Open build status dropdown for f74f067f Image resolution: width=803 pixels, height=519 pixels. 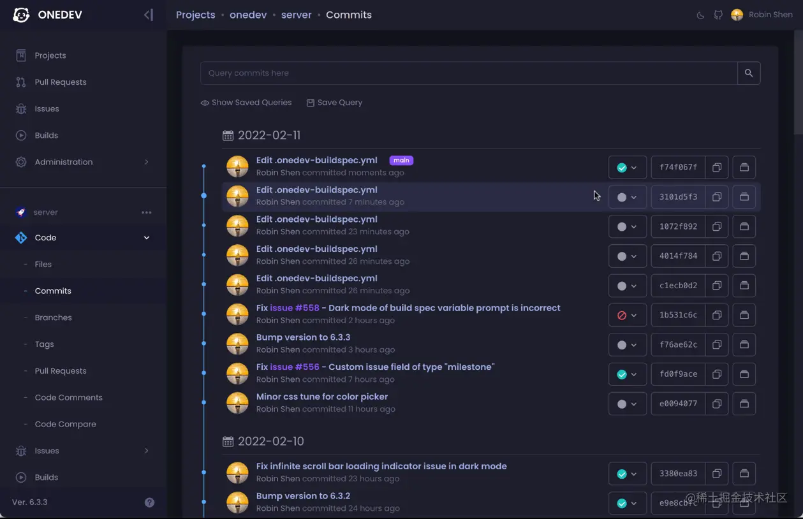(627, 168)
